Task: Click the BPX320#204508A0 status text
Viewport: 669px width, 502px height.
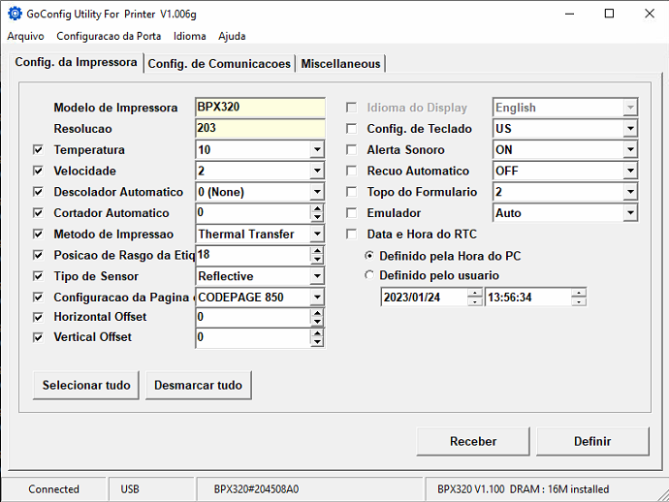Action: (x=256, y=489)
